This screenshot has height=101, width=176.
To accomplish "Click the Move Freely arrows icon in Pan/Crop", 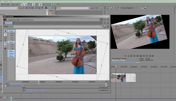I will coord(5,48).
